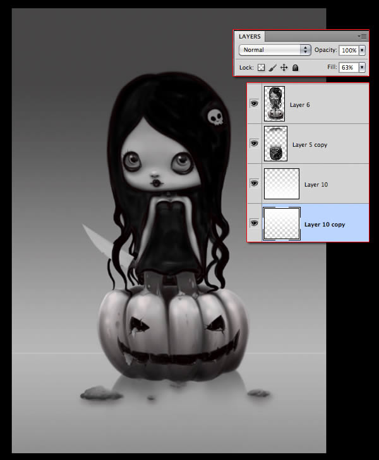Click the Fill label
The height and width of the screenshot is (460, 379).
pyautogui.click(x=332, y=67)
